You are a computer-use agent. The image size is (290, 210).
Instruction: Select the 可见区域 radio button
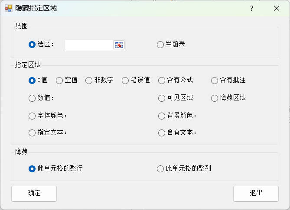(162, 98)
